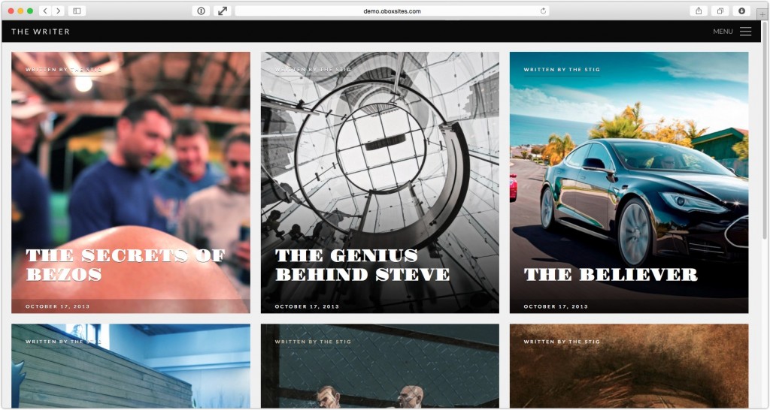Go back with Safari's back arrow
Screen dimensions: 770x410
[45, 11]
